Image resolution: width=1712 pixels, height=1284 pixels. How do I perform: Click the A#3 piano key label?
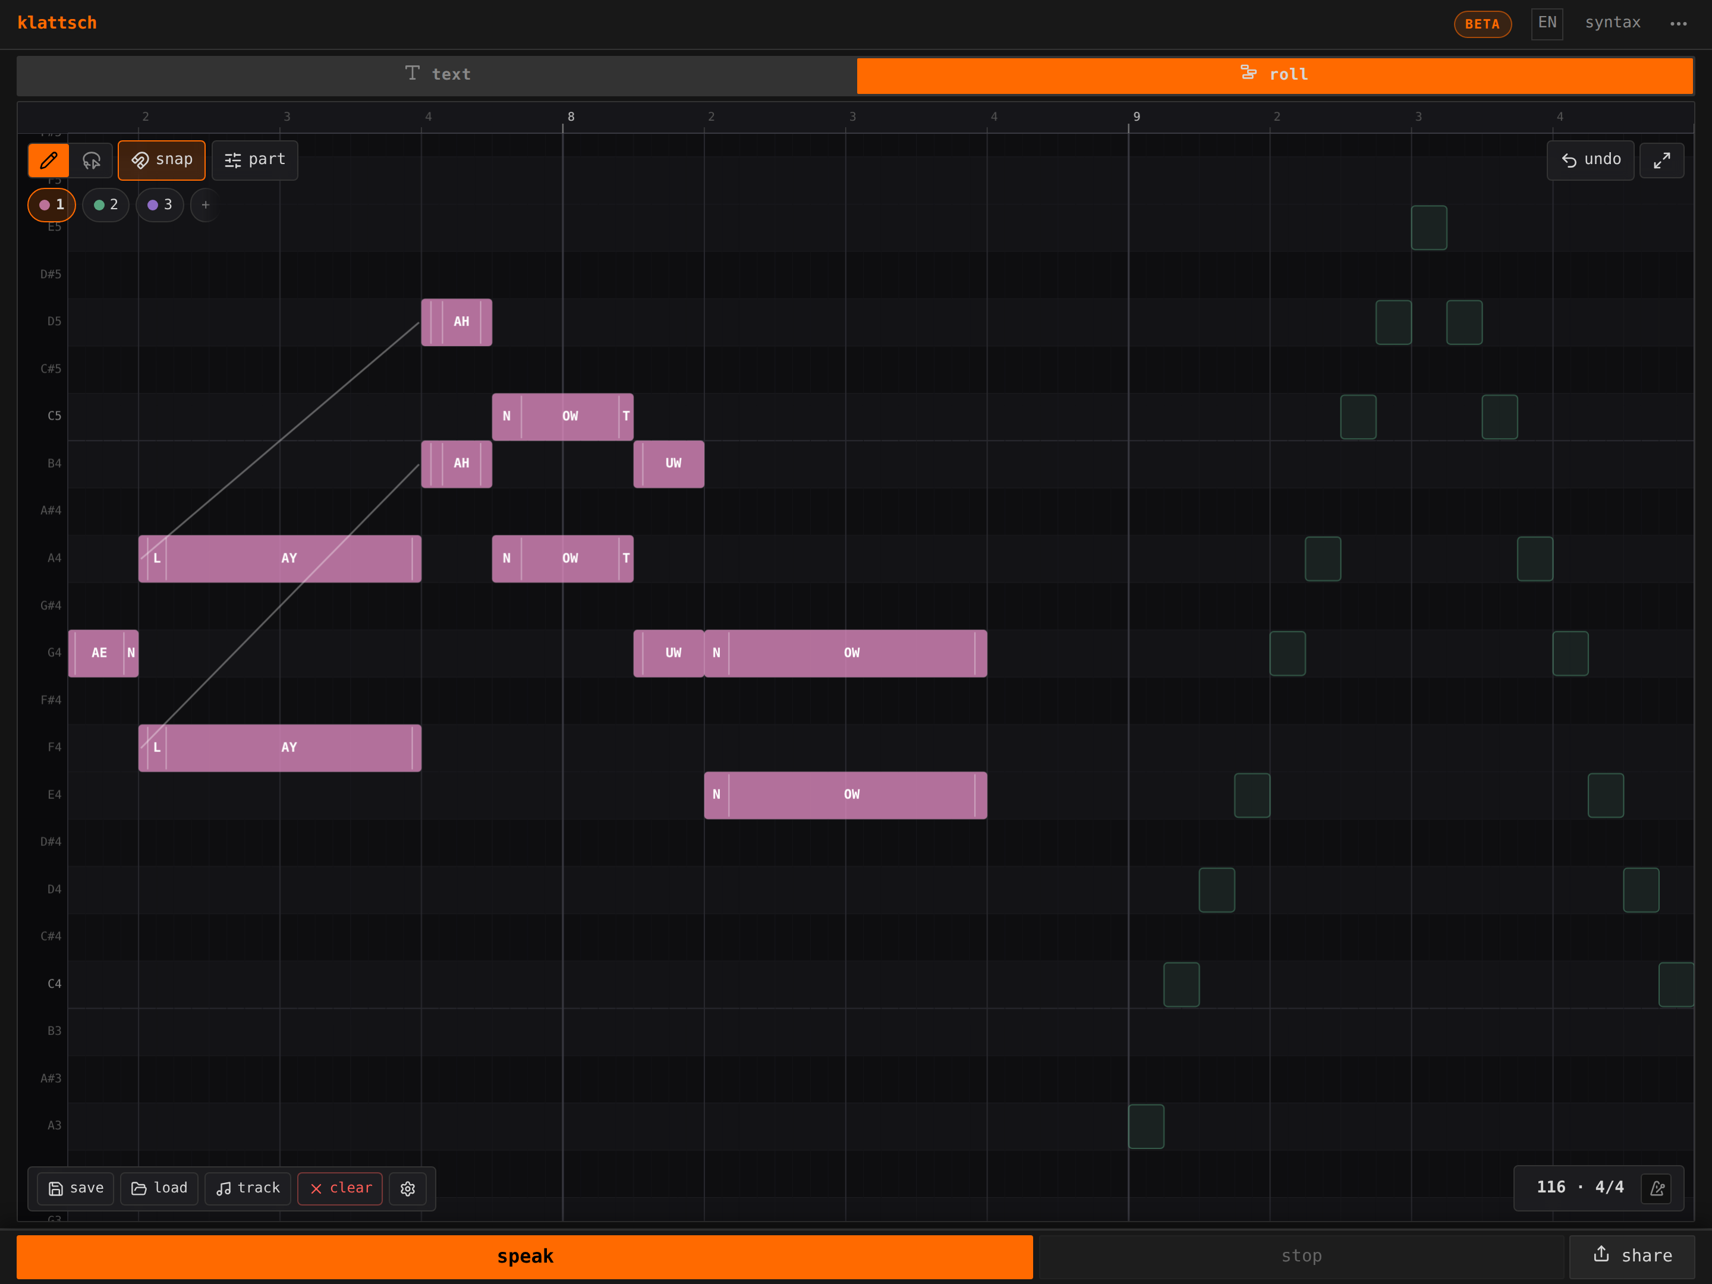coord(51,1079)
